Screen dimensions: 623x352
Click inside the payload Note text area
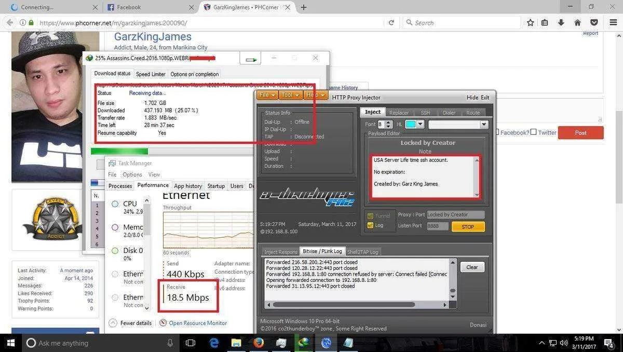pos(422,177)
